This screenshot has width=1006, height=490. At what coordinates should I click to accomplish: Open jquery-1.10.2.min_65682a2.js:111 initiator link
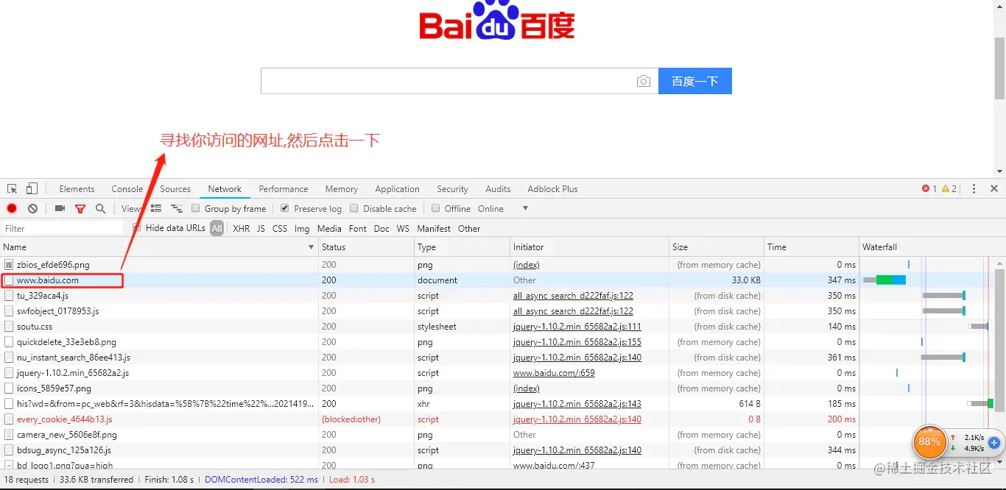(577, 327)
